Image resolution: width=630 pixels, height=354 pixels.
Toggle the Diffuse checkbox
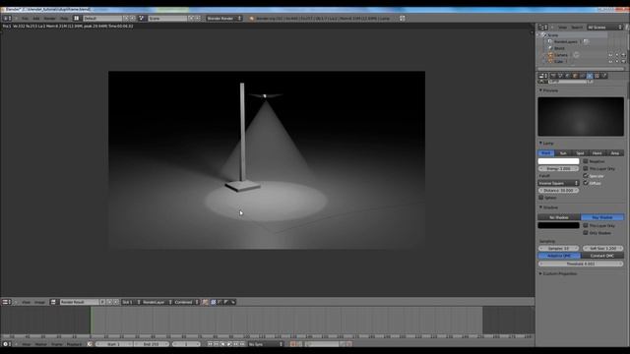point(586,183)
